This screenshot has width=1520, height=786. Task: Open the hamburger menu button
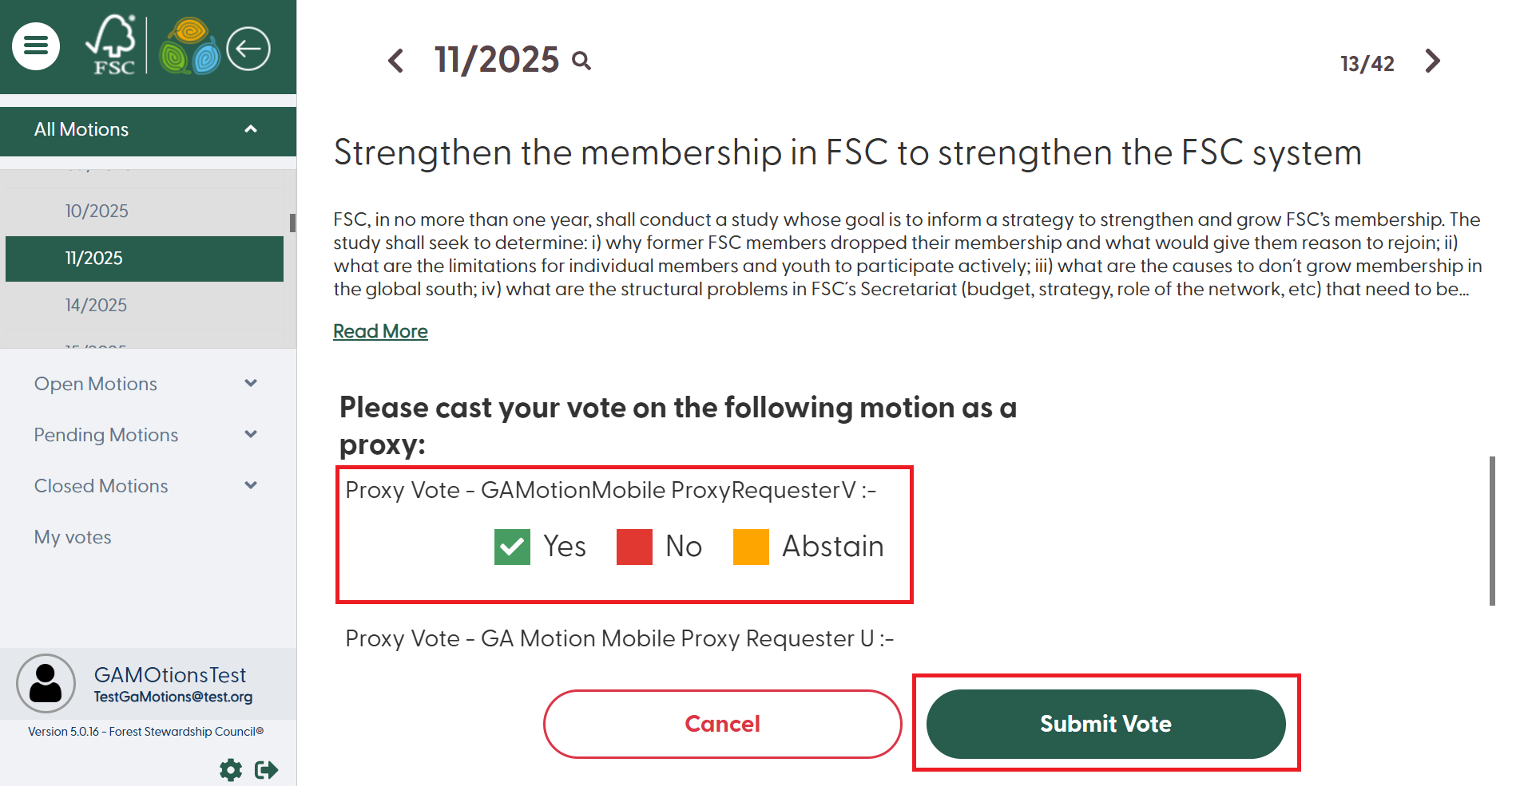[36, 46]
